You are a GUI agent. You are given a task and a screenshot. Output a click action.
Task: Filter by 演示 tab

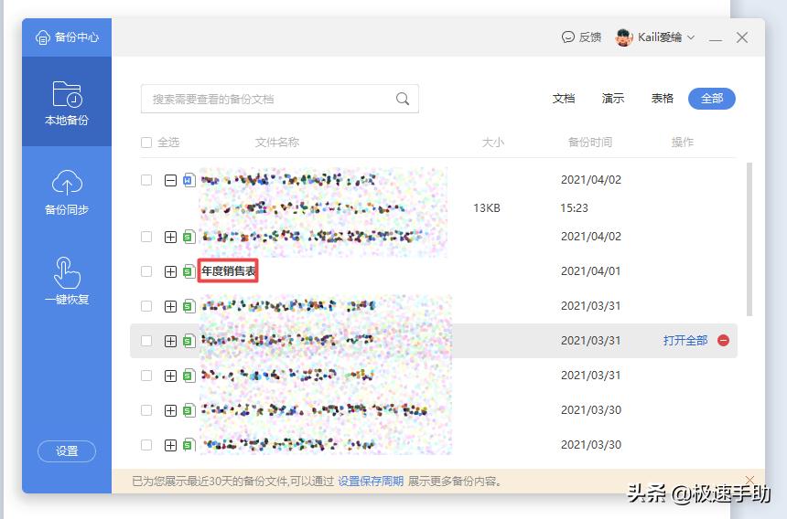click(613, 98)
